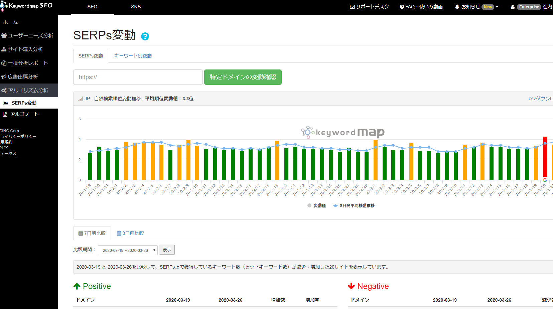Select the 3日前比較 tab
The height and width of the screenshot is (309, 553).
click(130, 233)
